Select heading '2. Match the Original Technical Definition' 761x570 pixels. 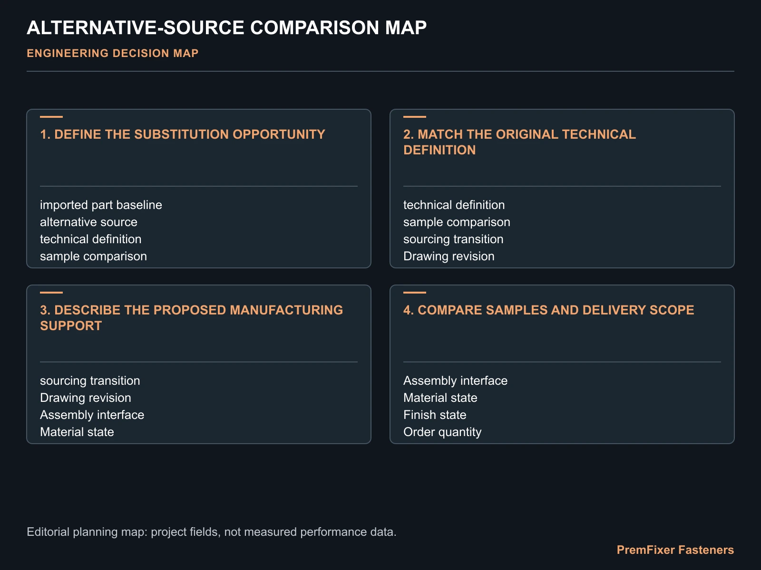click(x=519, y=142)
